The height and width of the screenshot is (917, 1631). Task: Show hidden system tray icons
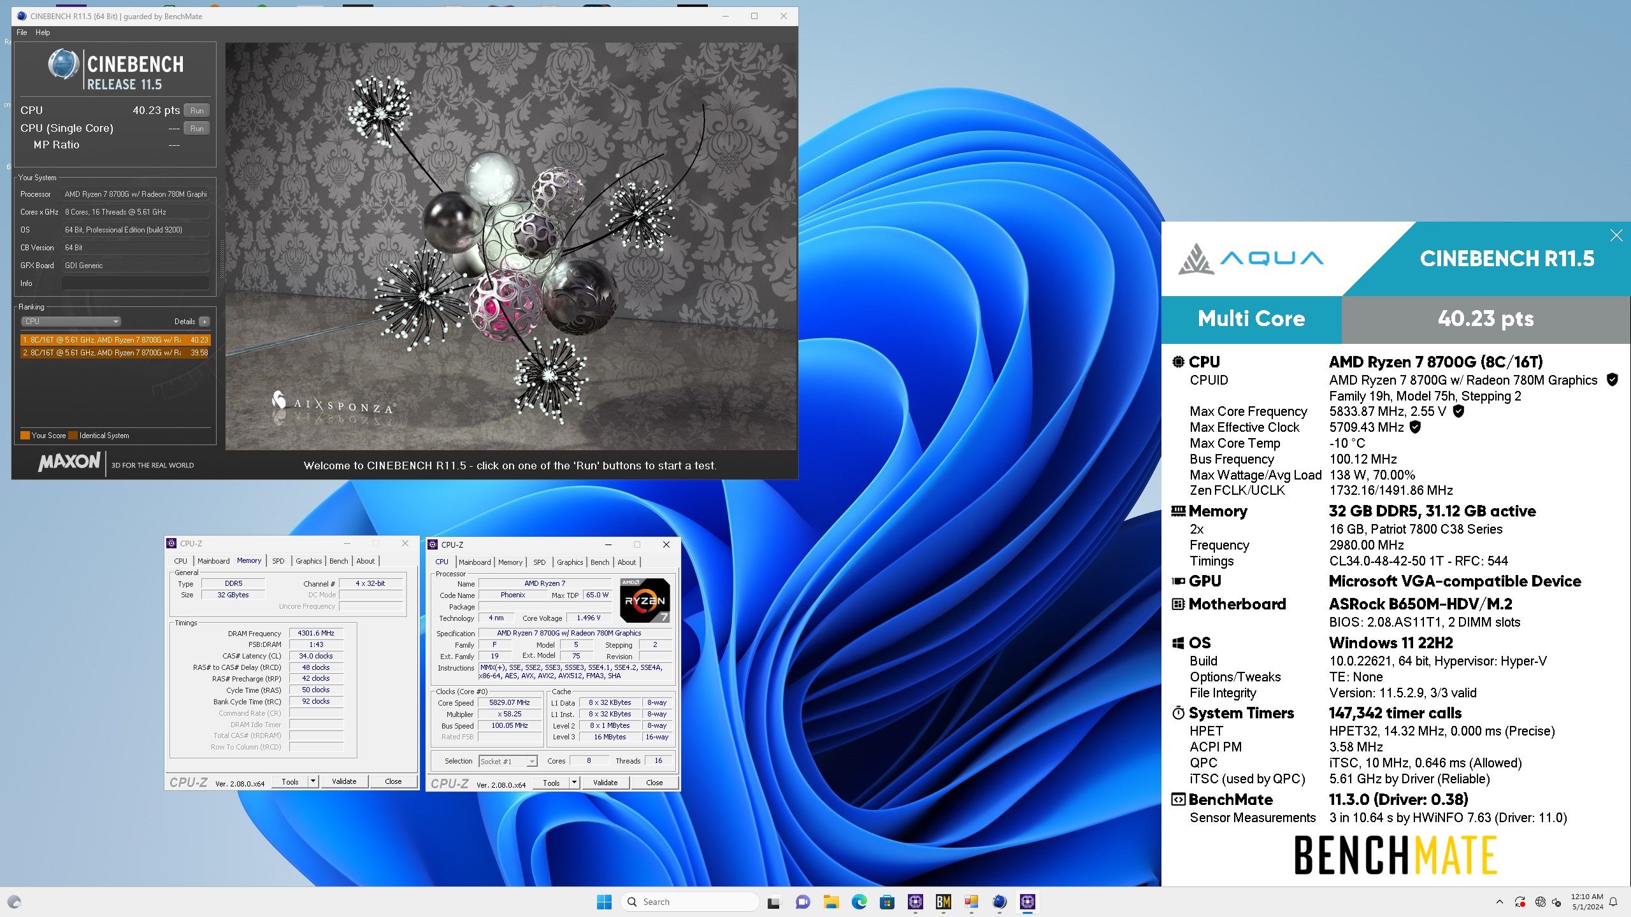[1499, 902]
